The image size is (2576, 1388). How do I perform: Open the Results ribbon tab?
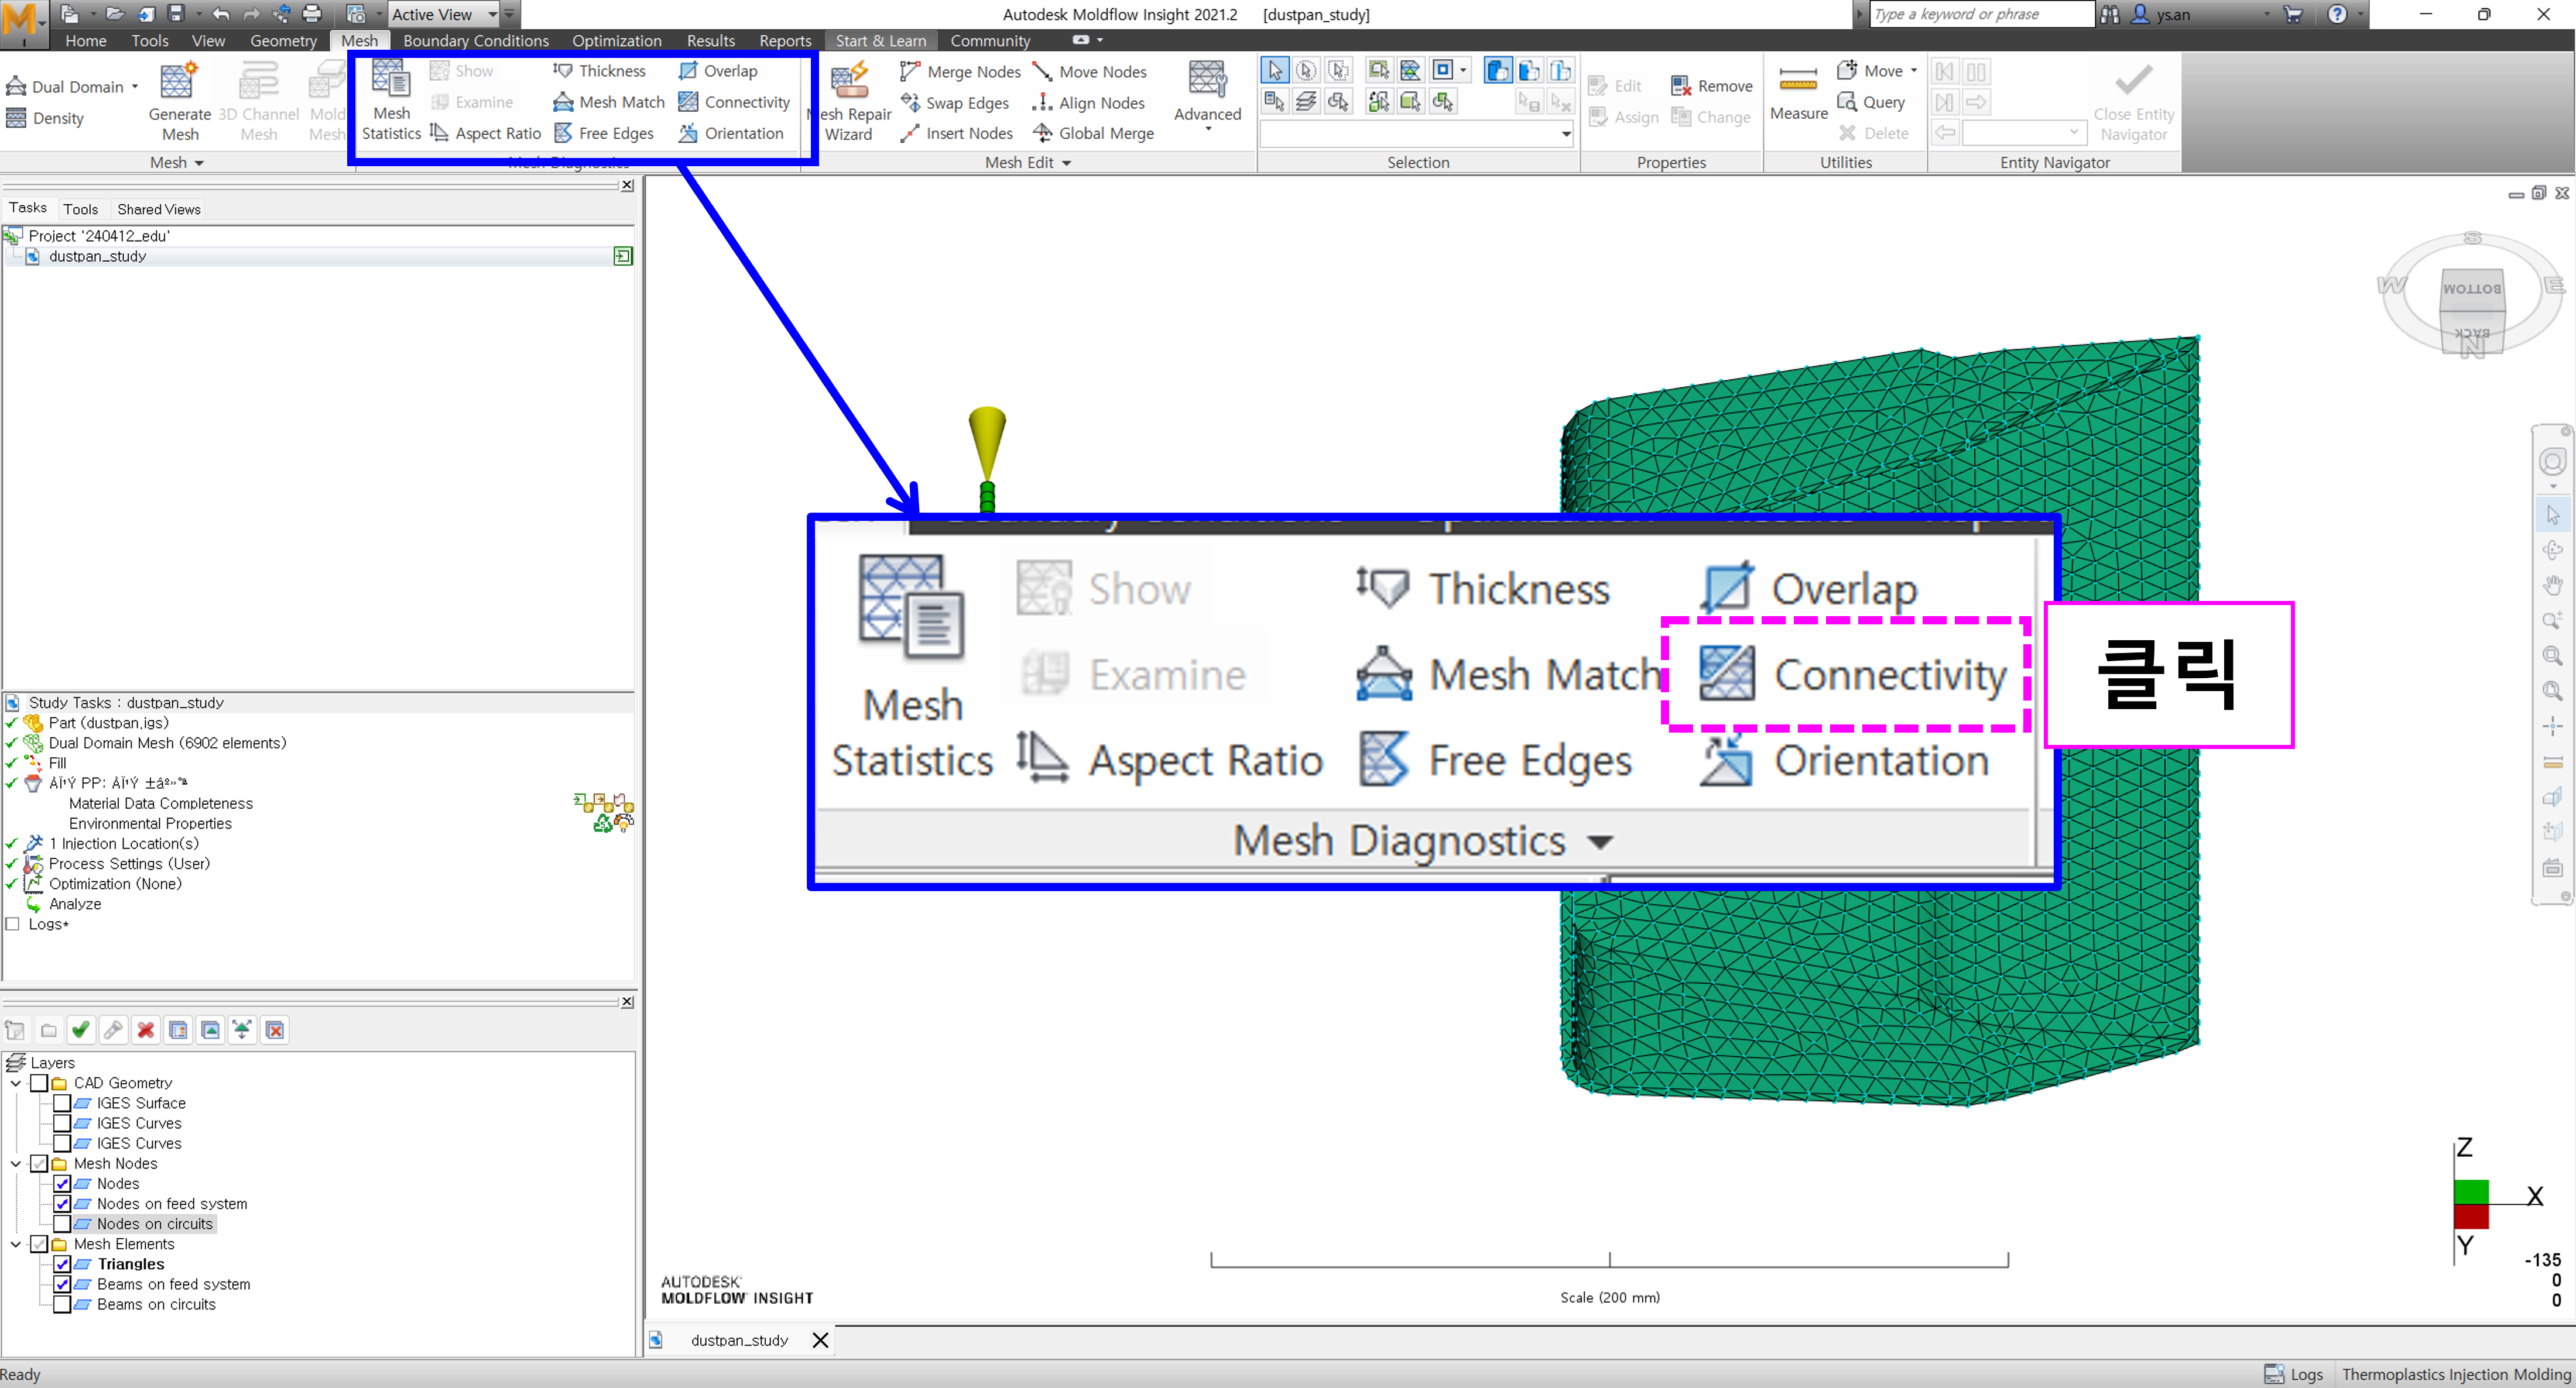click(711, 41)
